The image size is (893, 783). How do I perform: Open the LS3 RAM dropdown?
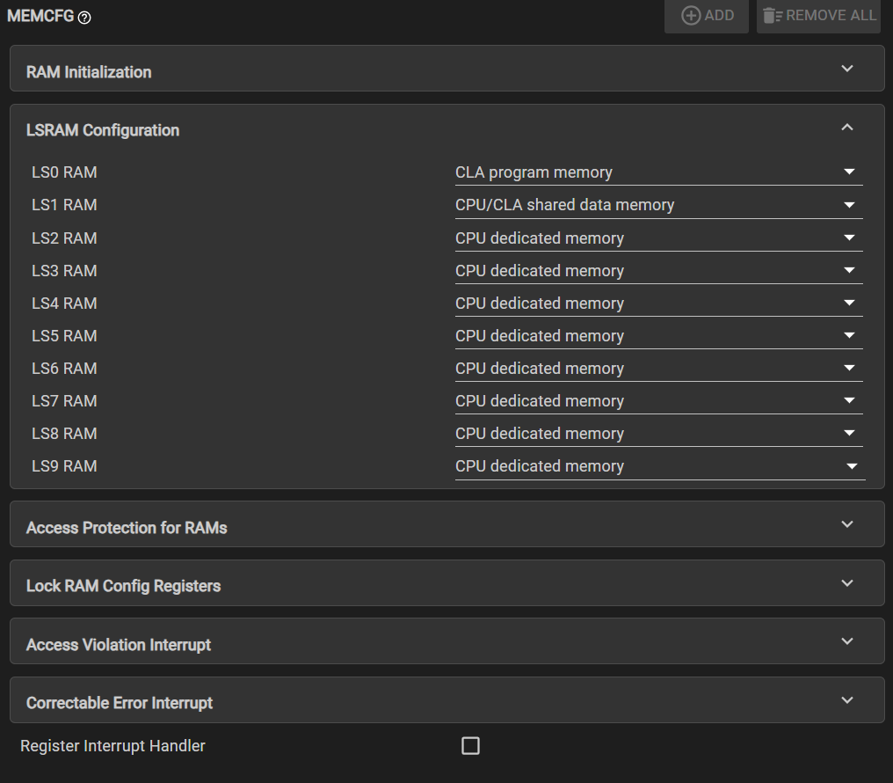(x=657, y=271)
